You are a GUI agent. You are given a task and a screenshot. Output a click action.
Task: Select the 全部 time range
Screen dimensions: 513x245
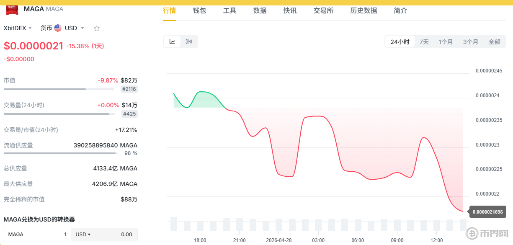pos(494,42)
